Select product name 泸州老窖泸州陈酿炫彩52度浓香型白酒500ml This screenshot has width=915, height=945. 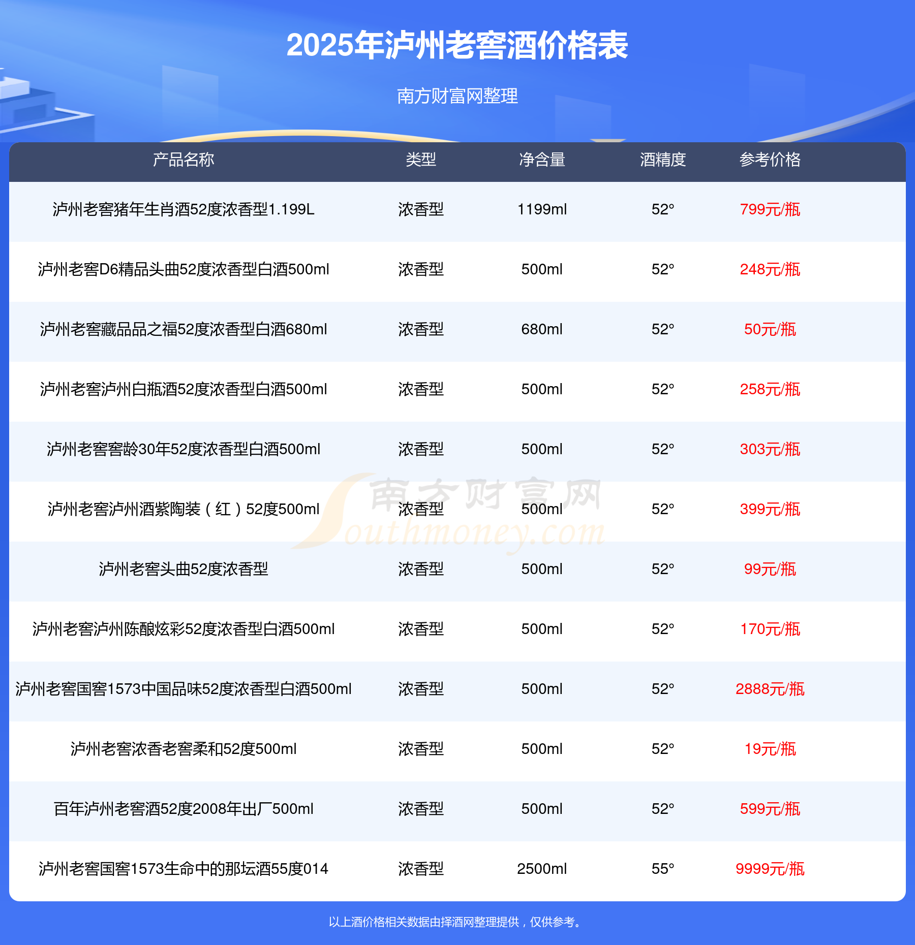click(x=184, y=629)
